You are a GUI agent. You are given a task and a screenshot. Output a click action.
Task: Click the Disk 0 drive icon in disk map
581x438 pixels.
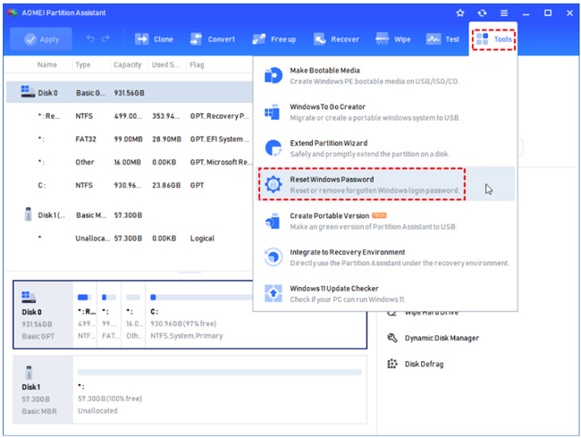29,297
